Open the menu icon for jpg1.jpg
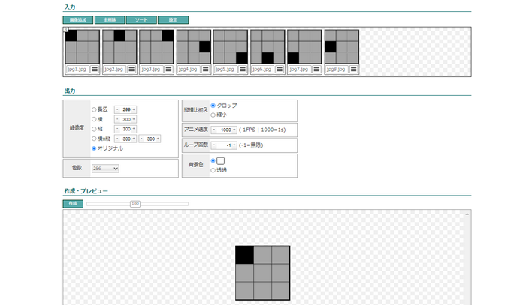The width and height of the screenshot is (526, 305). (95, 69)
